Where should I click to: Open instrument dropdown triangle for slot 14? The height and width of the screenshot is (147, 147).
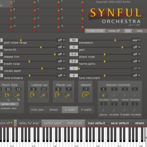pyautogui.click(x=35, y=27)
